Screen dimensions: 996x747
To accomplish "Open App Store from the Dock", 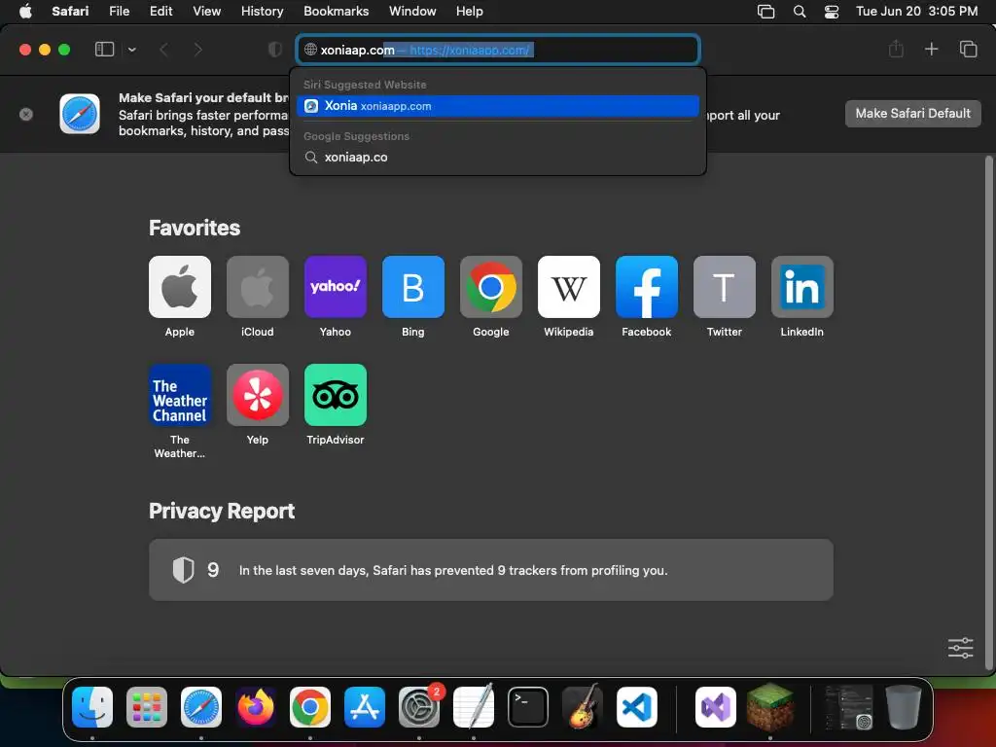I will 365,707.
